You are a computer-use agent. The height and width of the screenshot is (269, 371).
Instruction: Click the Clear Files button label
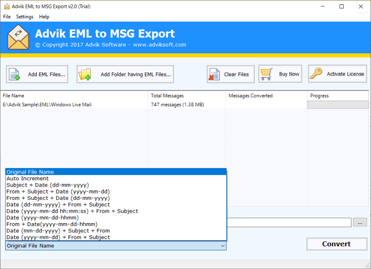point(236,75)
